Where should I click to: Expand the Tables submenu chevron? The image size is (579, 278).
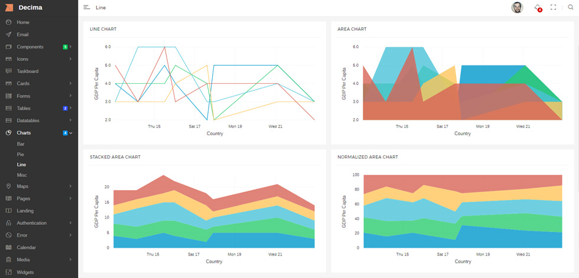click(70, 109)
